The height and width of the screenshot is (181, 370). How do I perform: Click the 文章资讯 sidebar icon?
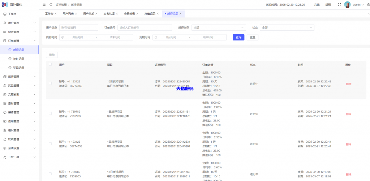click(x=5, y=94)
